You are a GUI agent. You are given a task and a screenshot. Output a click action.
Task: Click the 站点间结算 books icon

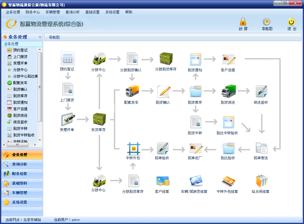261,181
